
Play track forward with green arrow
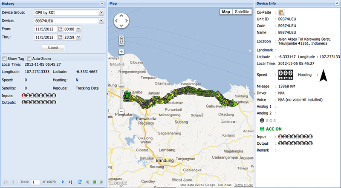pyautogui.click(x=102, y=182)
